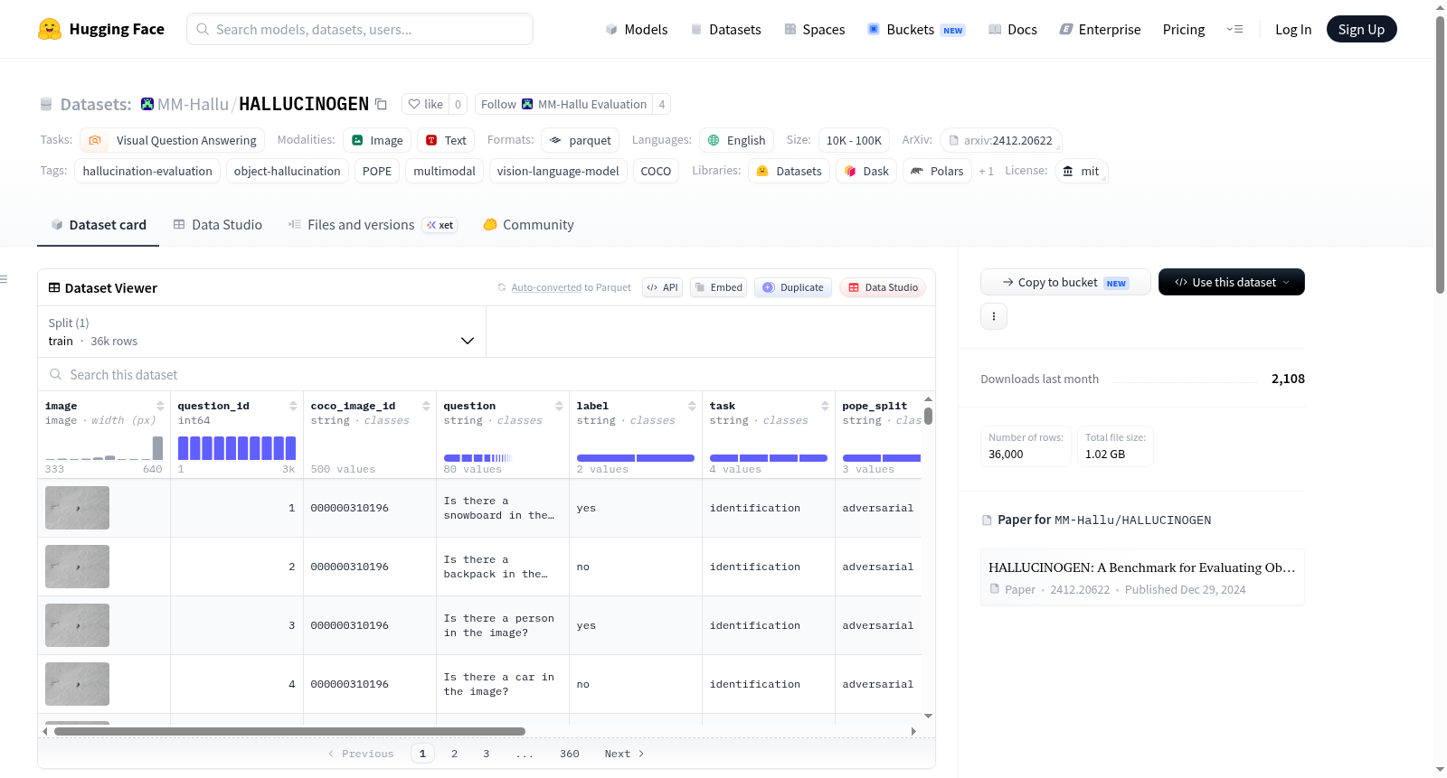Click the question_id histogram bars
The height and width of the screenshot is (778, 1447).
click(x=237, y=448)
